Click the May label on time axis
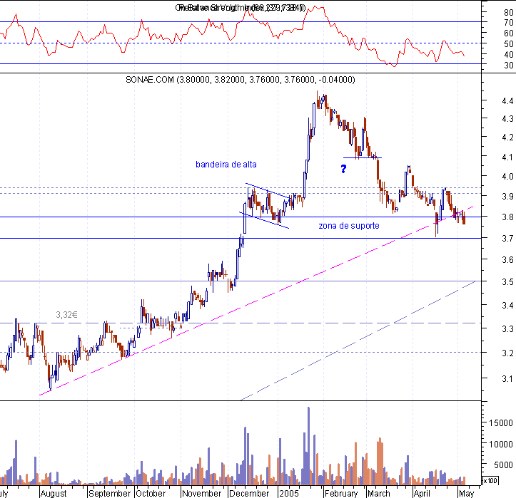Screen dimensions: 516x498 coord(466,494)
